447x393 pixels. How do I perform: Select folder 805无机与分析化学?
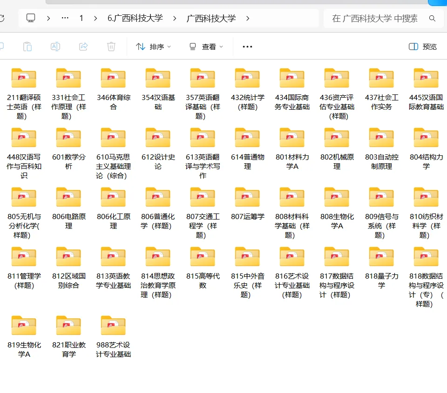click(x=24, y=213)
